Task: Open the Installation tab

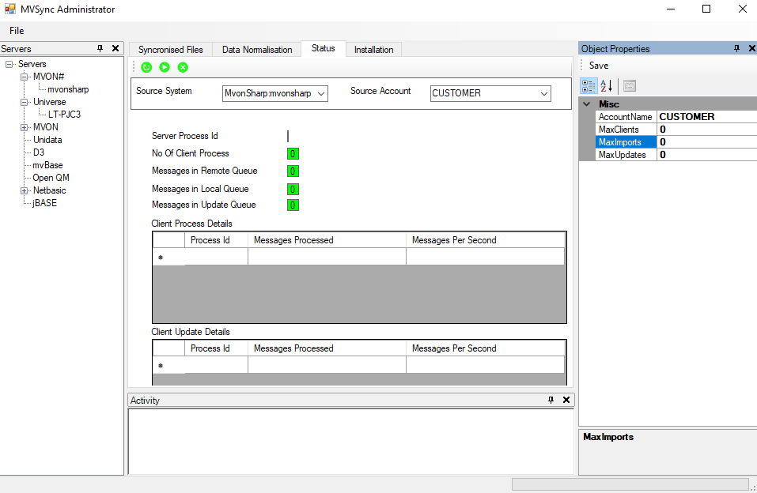Action: (x=373, y=50)
